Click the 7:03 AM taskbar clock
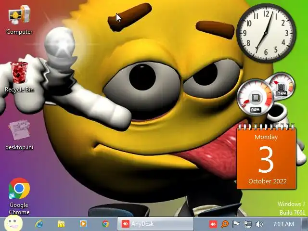This screenshot has height=231, width=308. tap(283, 224)
